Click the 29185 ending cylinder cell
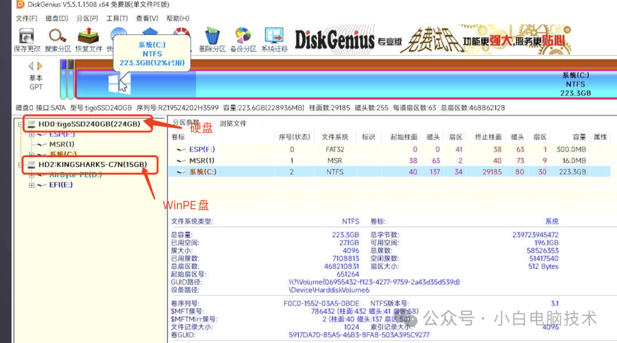 click(x=492, y=171)
